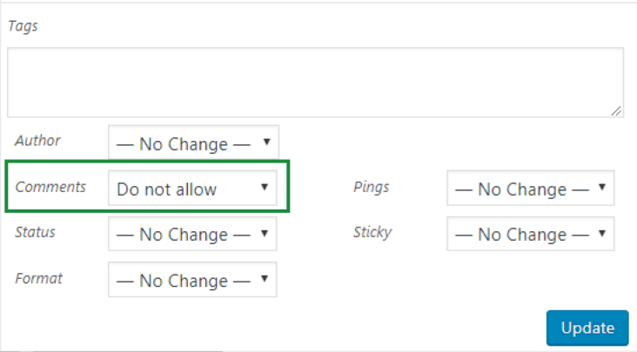The image size is (637, 352).
Task: Click the arrow on the Author select
Action: coord(265,142)
